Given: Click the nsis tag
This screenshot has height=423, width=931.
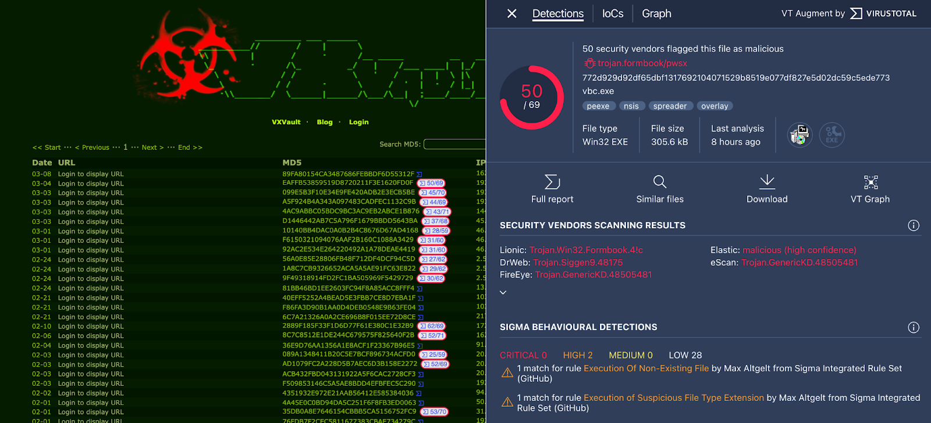Looking at the screenshot, I should click(631, 106).
